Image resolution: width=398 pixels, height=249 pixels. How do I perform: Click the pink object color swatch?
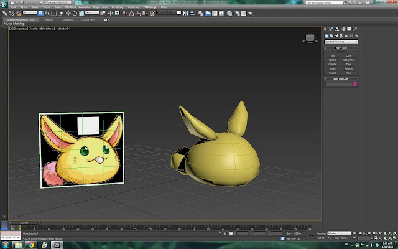(355, 83)
